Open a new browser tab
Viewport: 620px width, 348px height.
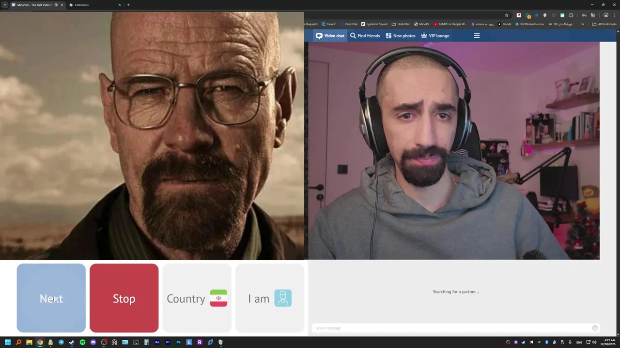[128, 5]
